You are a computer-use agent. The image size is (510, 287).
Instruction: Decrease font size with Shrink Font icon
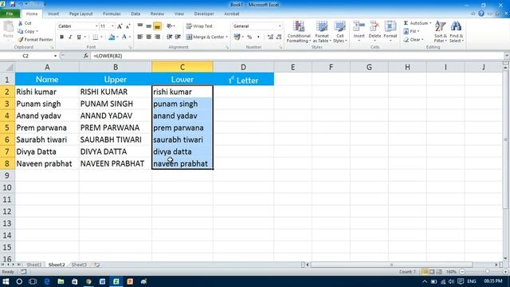tap(127, 26)
